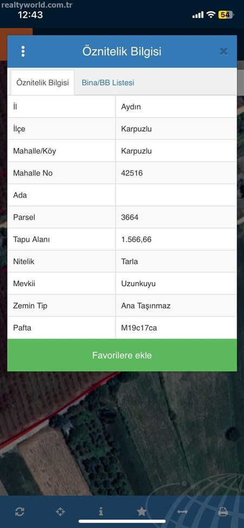This screenshot has width=244, height=528.
Task: Switch to Bina/BB Listesi tab
Action: click(x=108, y=82)
